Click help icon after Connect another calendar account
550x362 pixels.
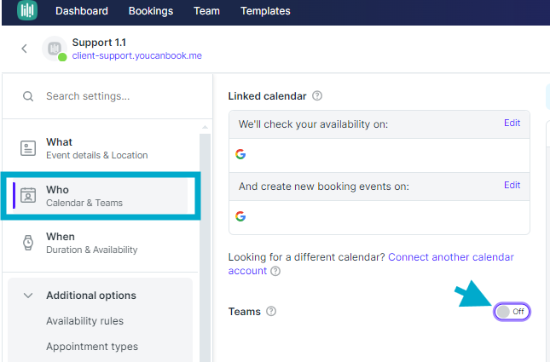coord(275,271)
